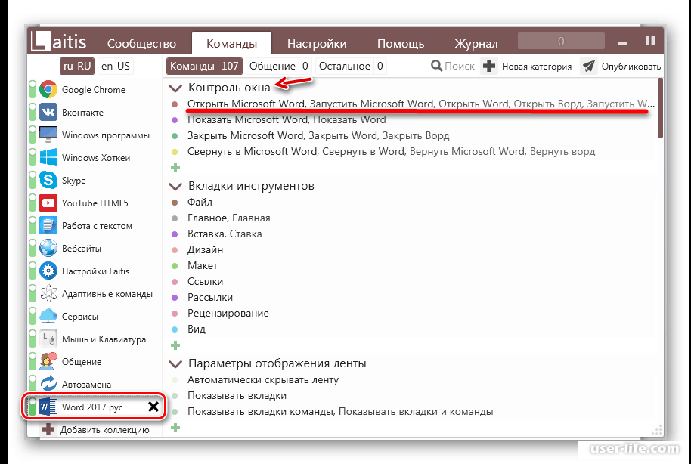Image resolution: width=691 pixels, height=464 pixels.
Task: Select the YouTube HTML5 icon
Action: coord(48,203)
